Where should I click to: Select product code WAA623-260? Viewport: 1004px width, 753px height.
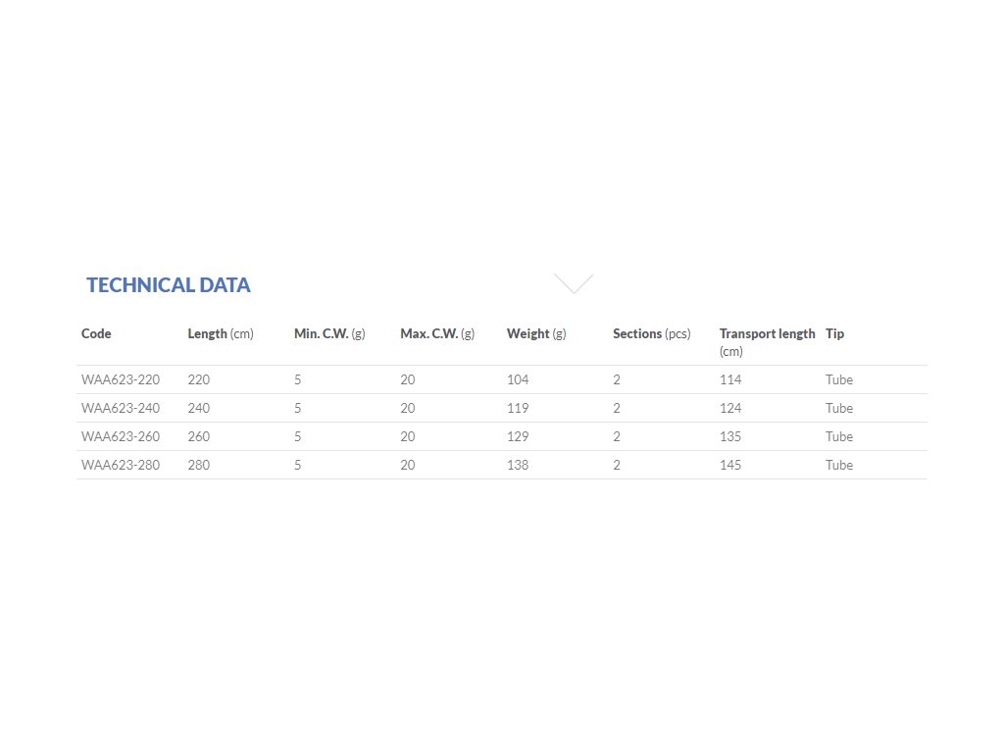point(121,436)
